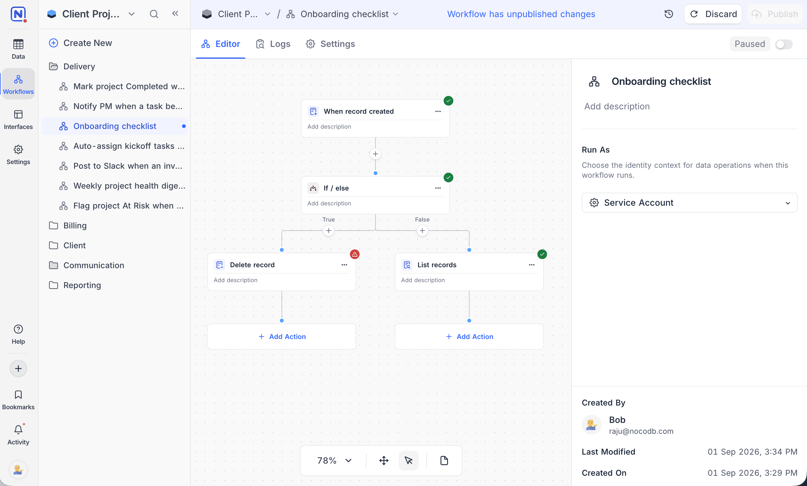This screenshot has height=486, width=807.
Task: Open the Activity bell notifications
Action: tap(18, 435)
